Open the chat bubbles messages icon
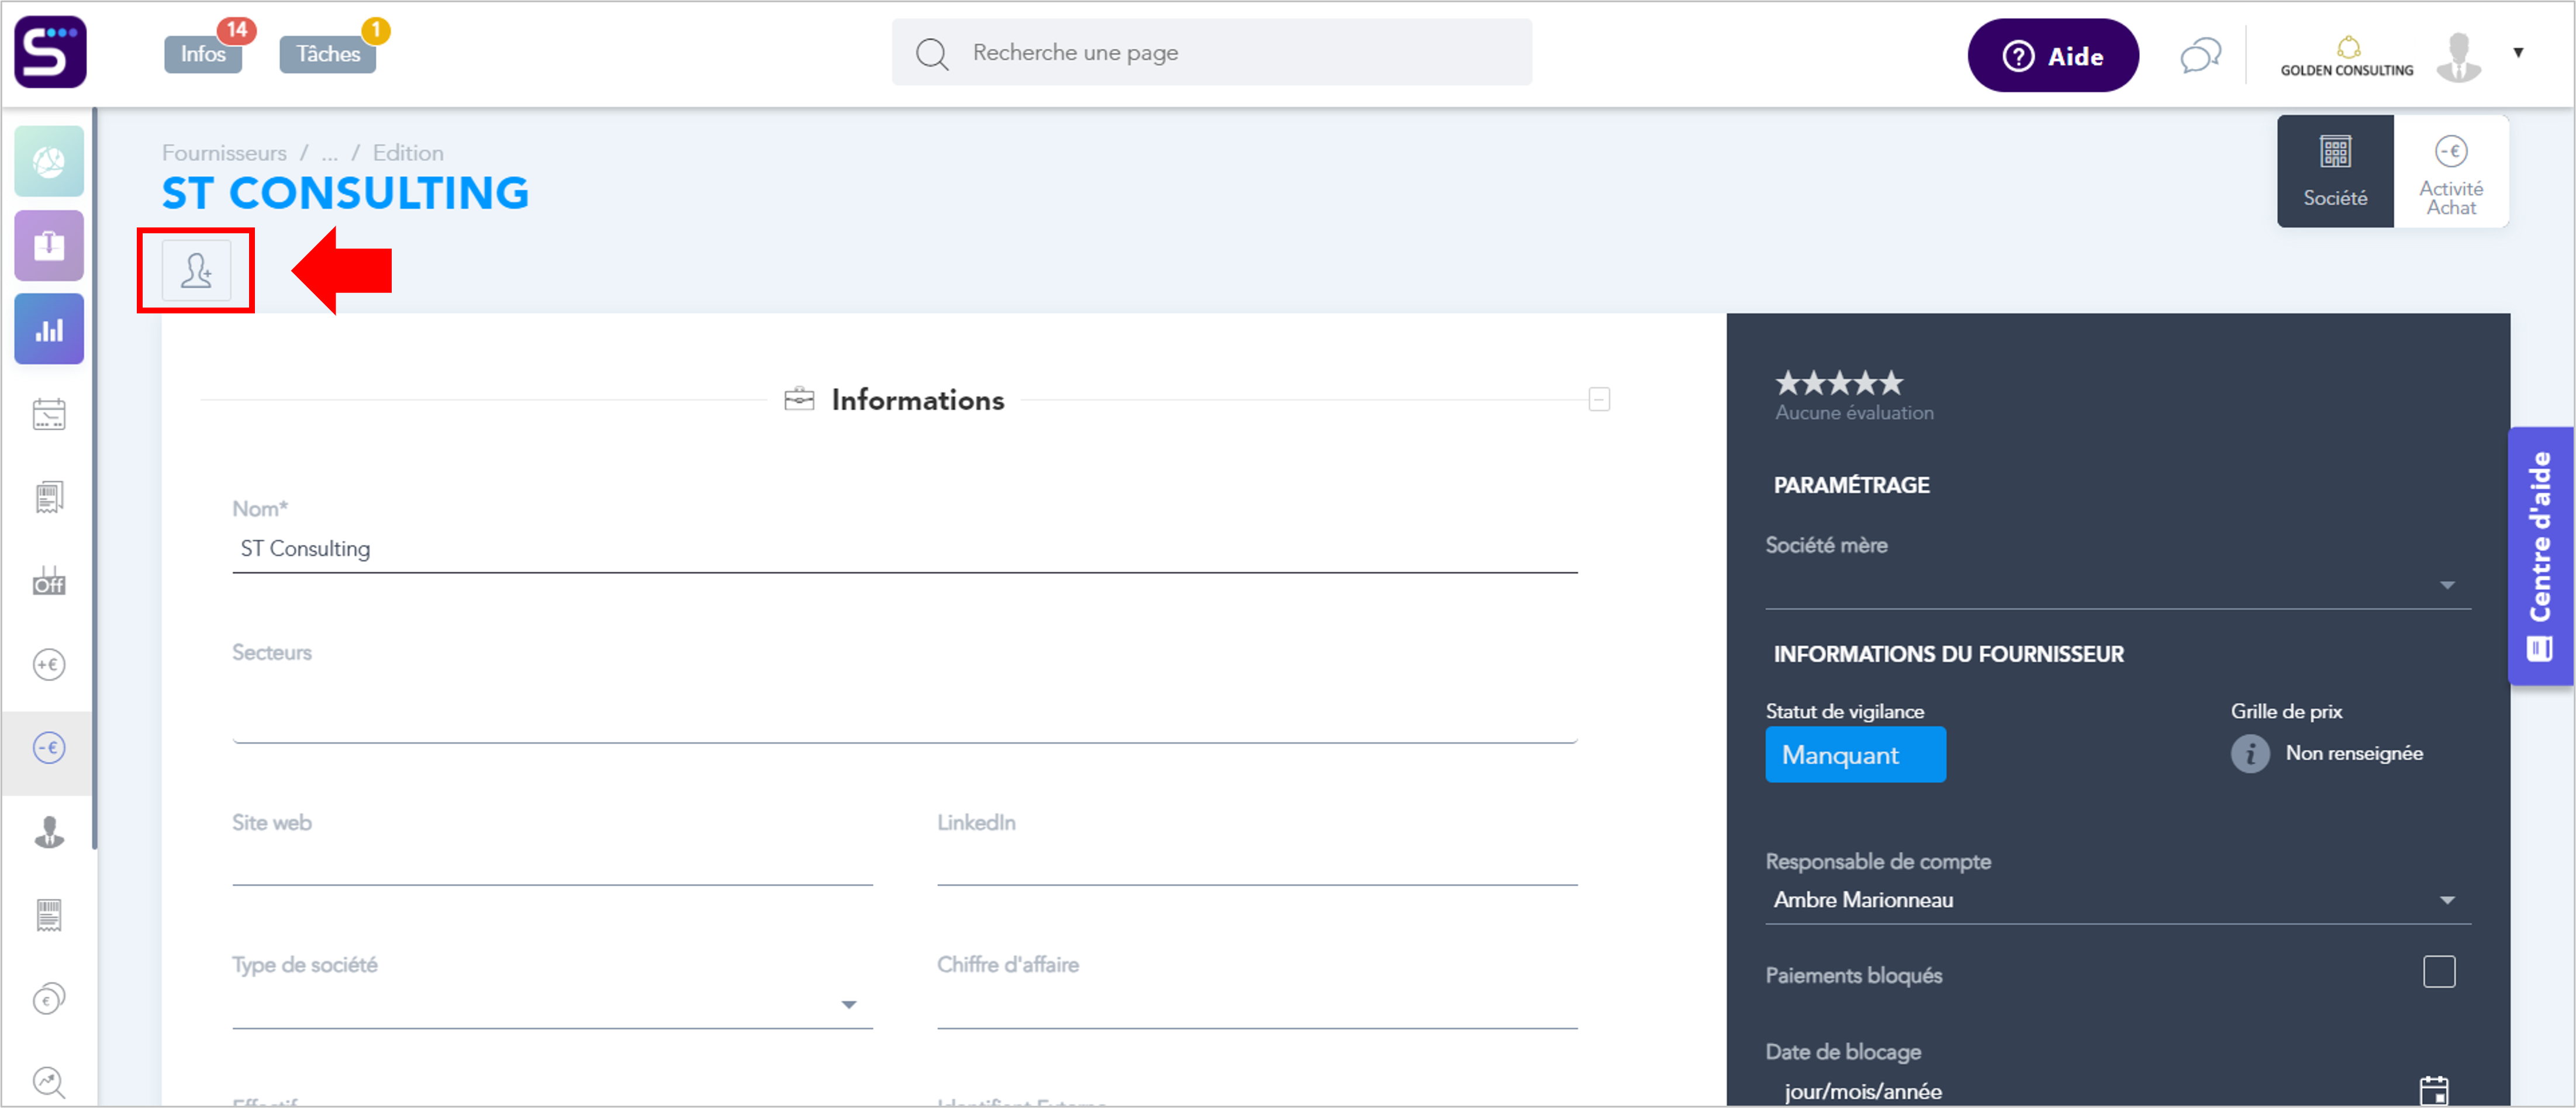Screen dimensions: 2576x1108 click(2200, 55)
